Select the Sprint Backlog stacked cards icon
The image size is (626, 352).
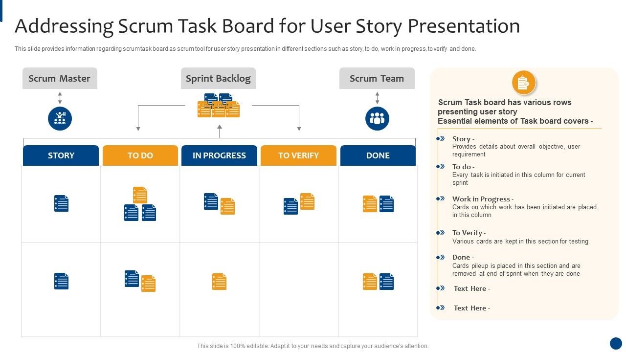point(219,105)
